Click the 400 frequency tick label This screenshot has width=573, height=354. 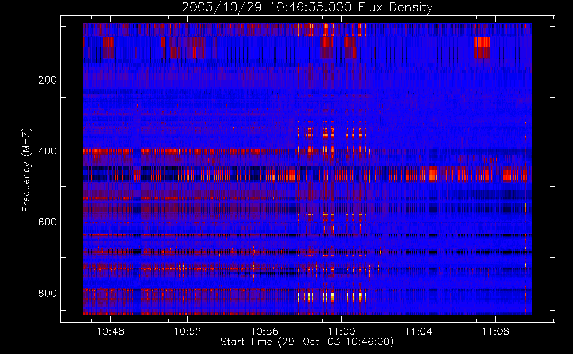point(47,151)
